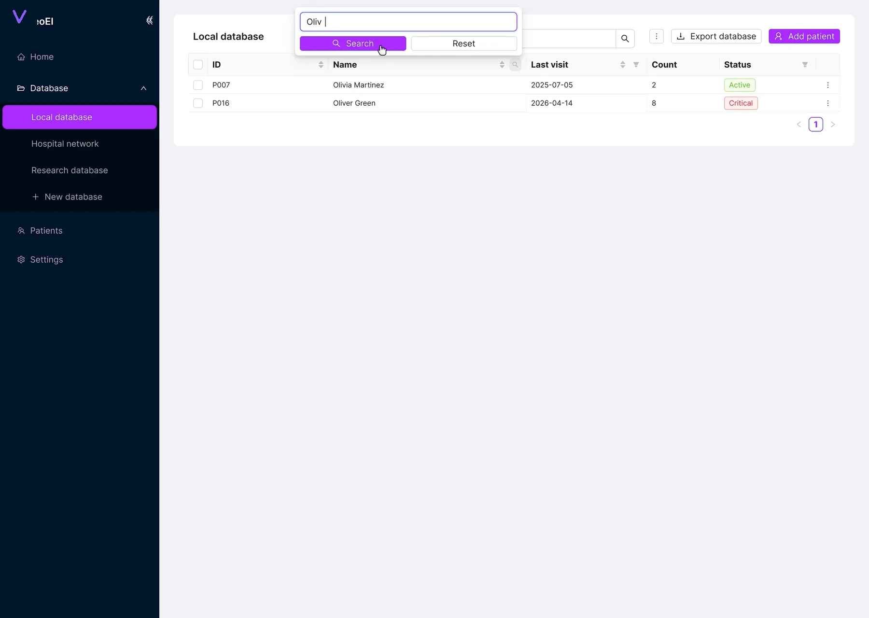Click the app logo
The height and width of the screenshot is (618, 869).
19,17
